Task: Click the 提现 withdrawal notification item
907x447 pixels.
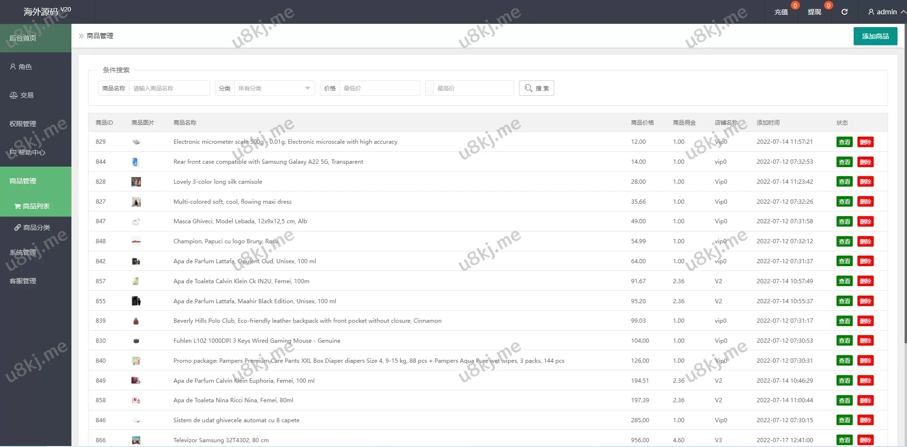Action: 815,12
